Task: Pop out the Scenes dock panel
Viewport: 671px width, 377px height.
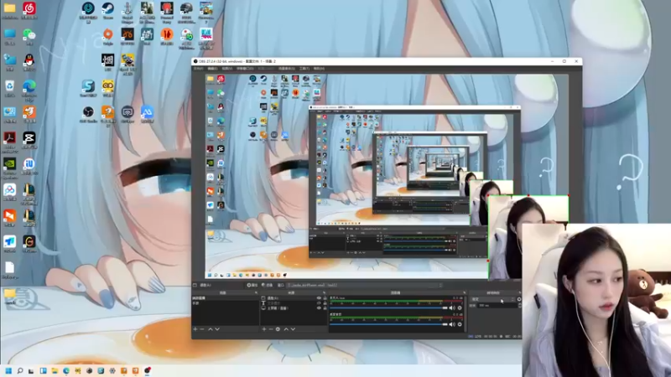Action: (x=257, y=292)
